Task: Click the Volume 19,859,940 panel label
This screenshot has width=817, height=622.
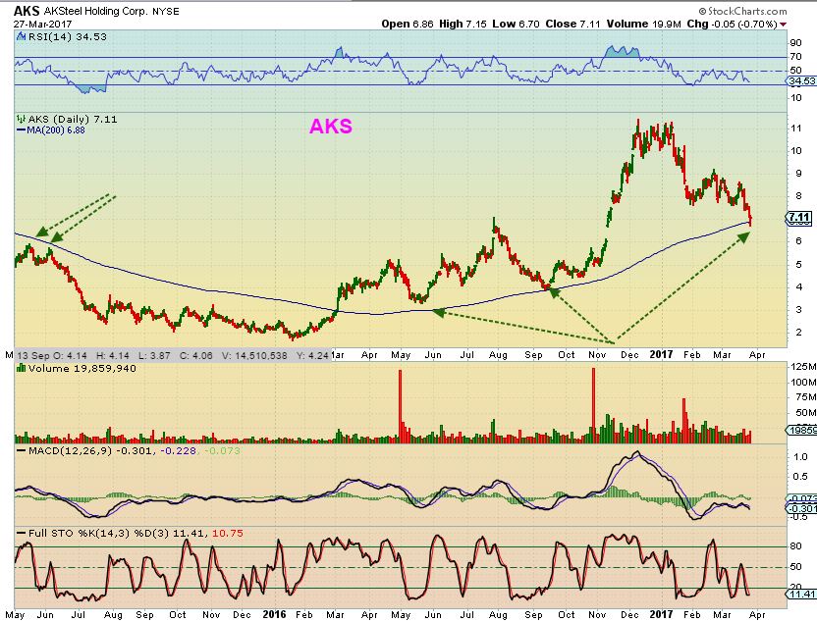Action: [x=82, y=368]
